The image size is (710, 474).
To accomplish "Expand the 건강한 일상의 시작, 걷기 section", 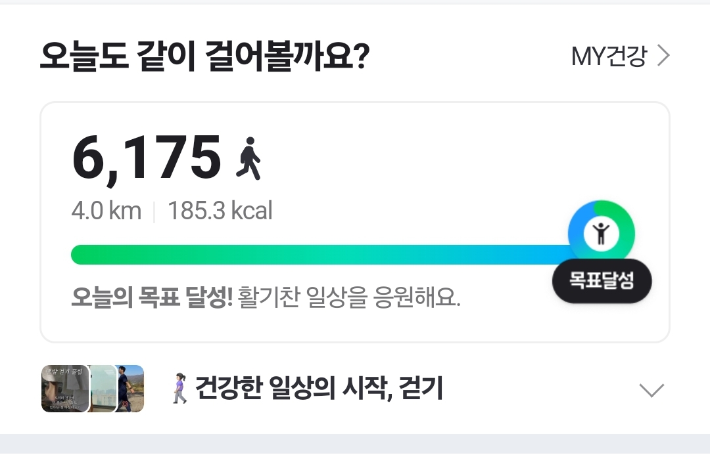I will point(651,390).
